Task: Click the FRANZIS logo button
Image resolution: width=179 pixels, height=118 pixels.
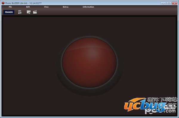Action: (x=9, y=12)
